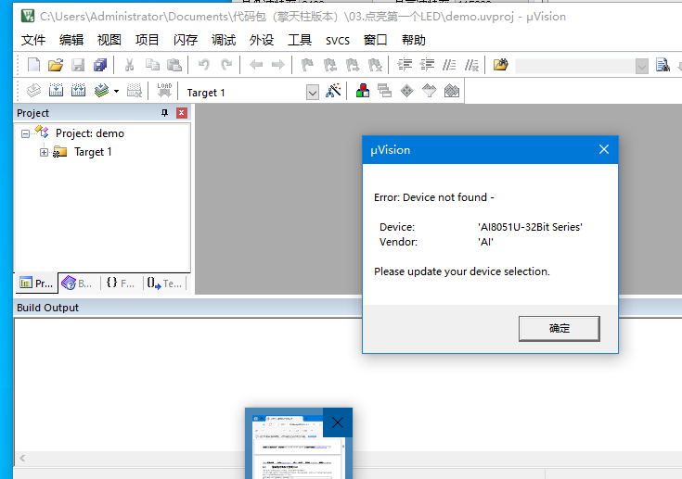Open batch build dropdown arrow
The image size is (682, 479).
click(116, 91)
